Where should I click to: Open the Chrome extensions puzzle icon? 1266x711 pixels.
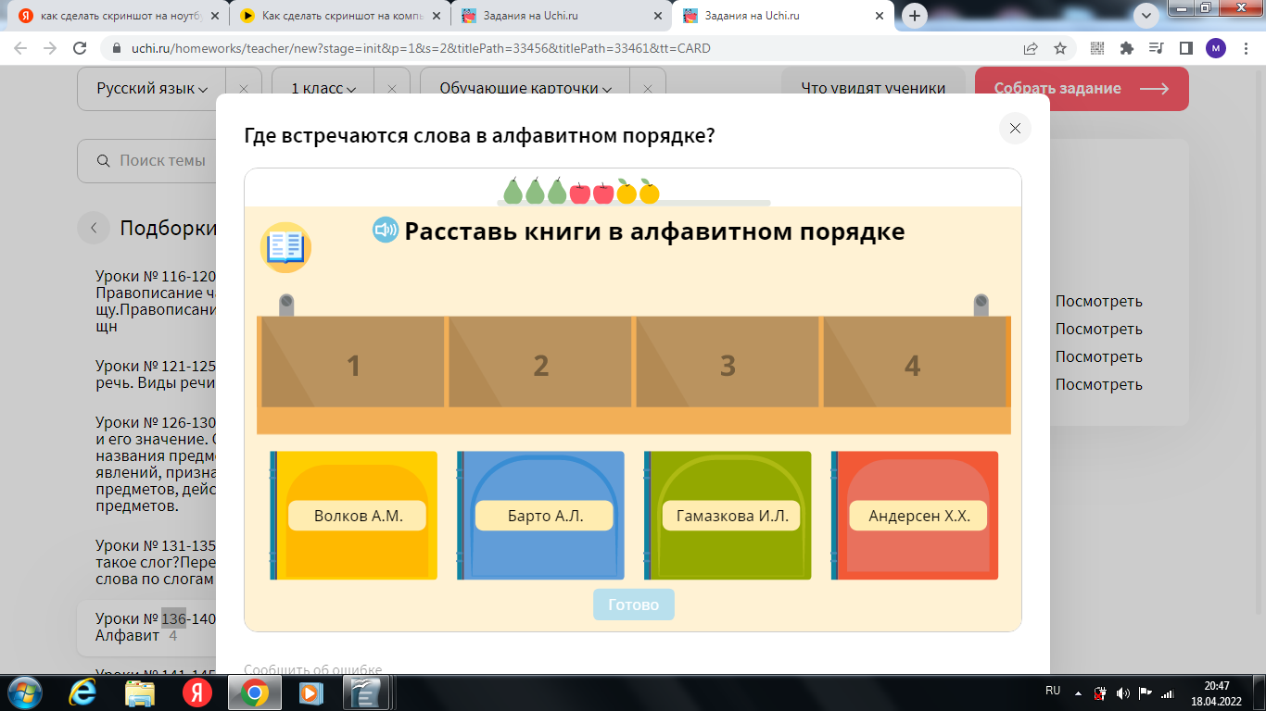click(1127, 48)
